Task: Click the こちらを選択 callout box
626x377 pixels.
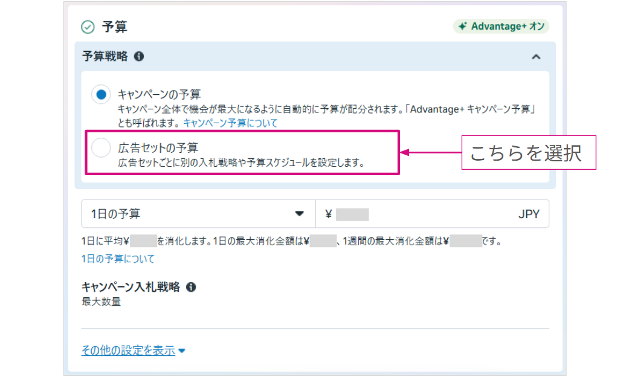Action: pos(525,153)
